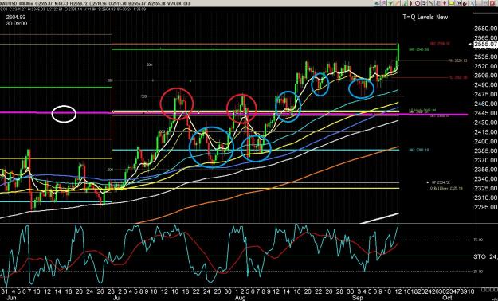Screen dimensions: 498x301
Task: Click the 2520.00 price scale label
Action: click(x=485, y=66)
